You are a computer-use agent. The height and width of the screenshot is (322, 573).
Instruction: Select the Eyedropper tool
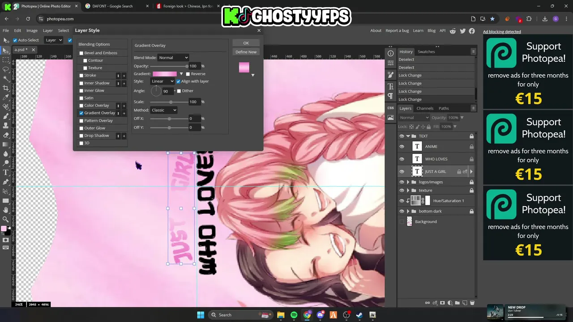pyautogui.click(x=6, y=97)
